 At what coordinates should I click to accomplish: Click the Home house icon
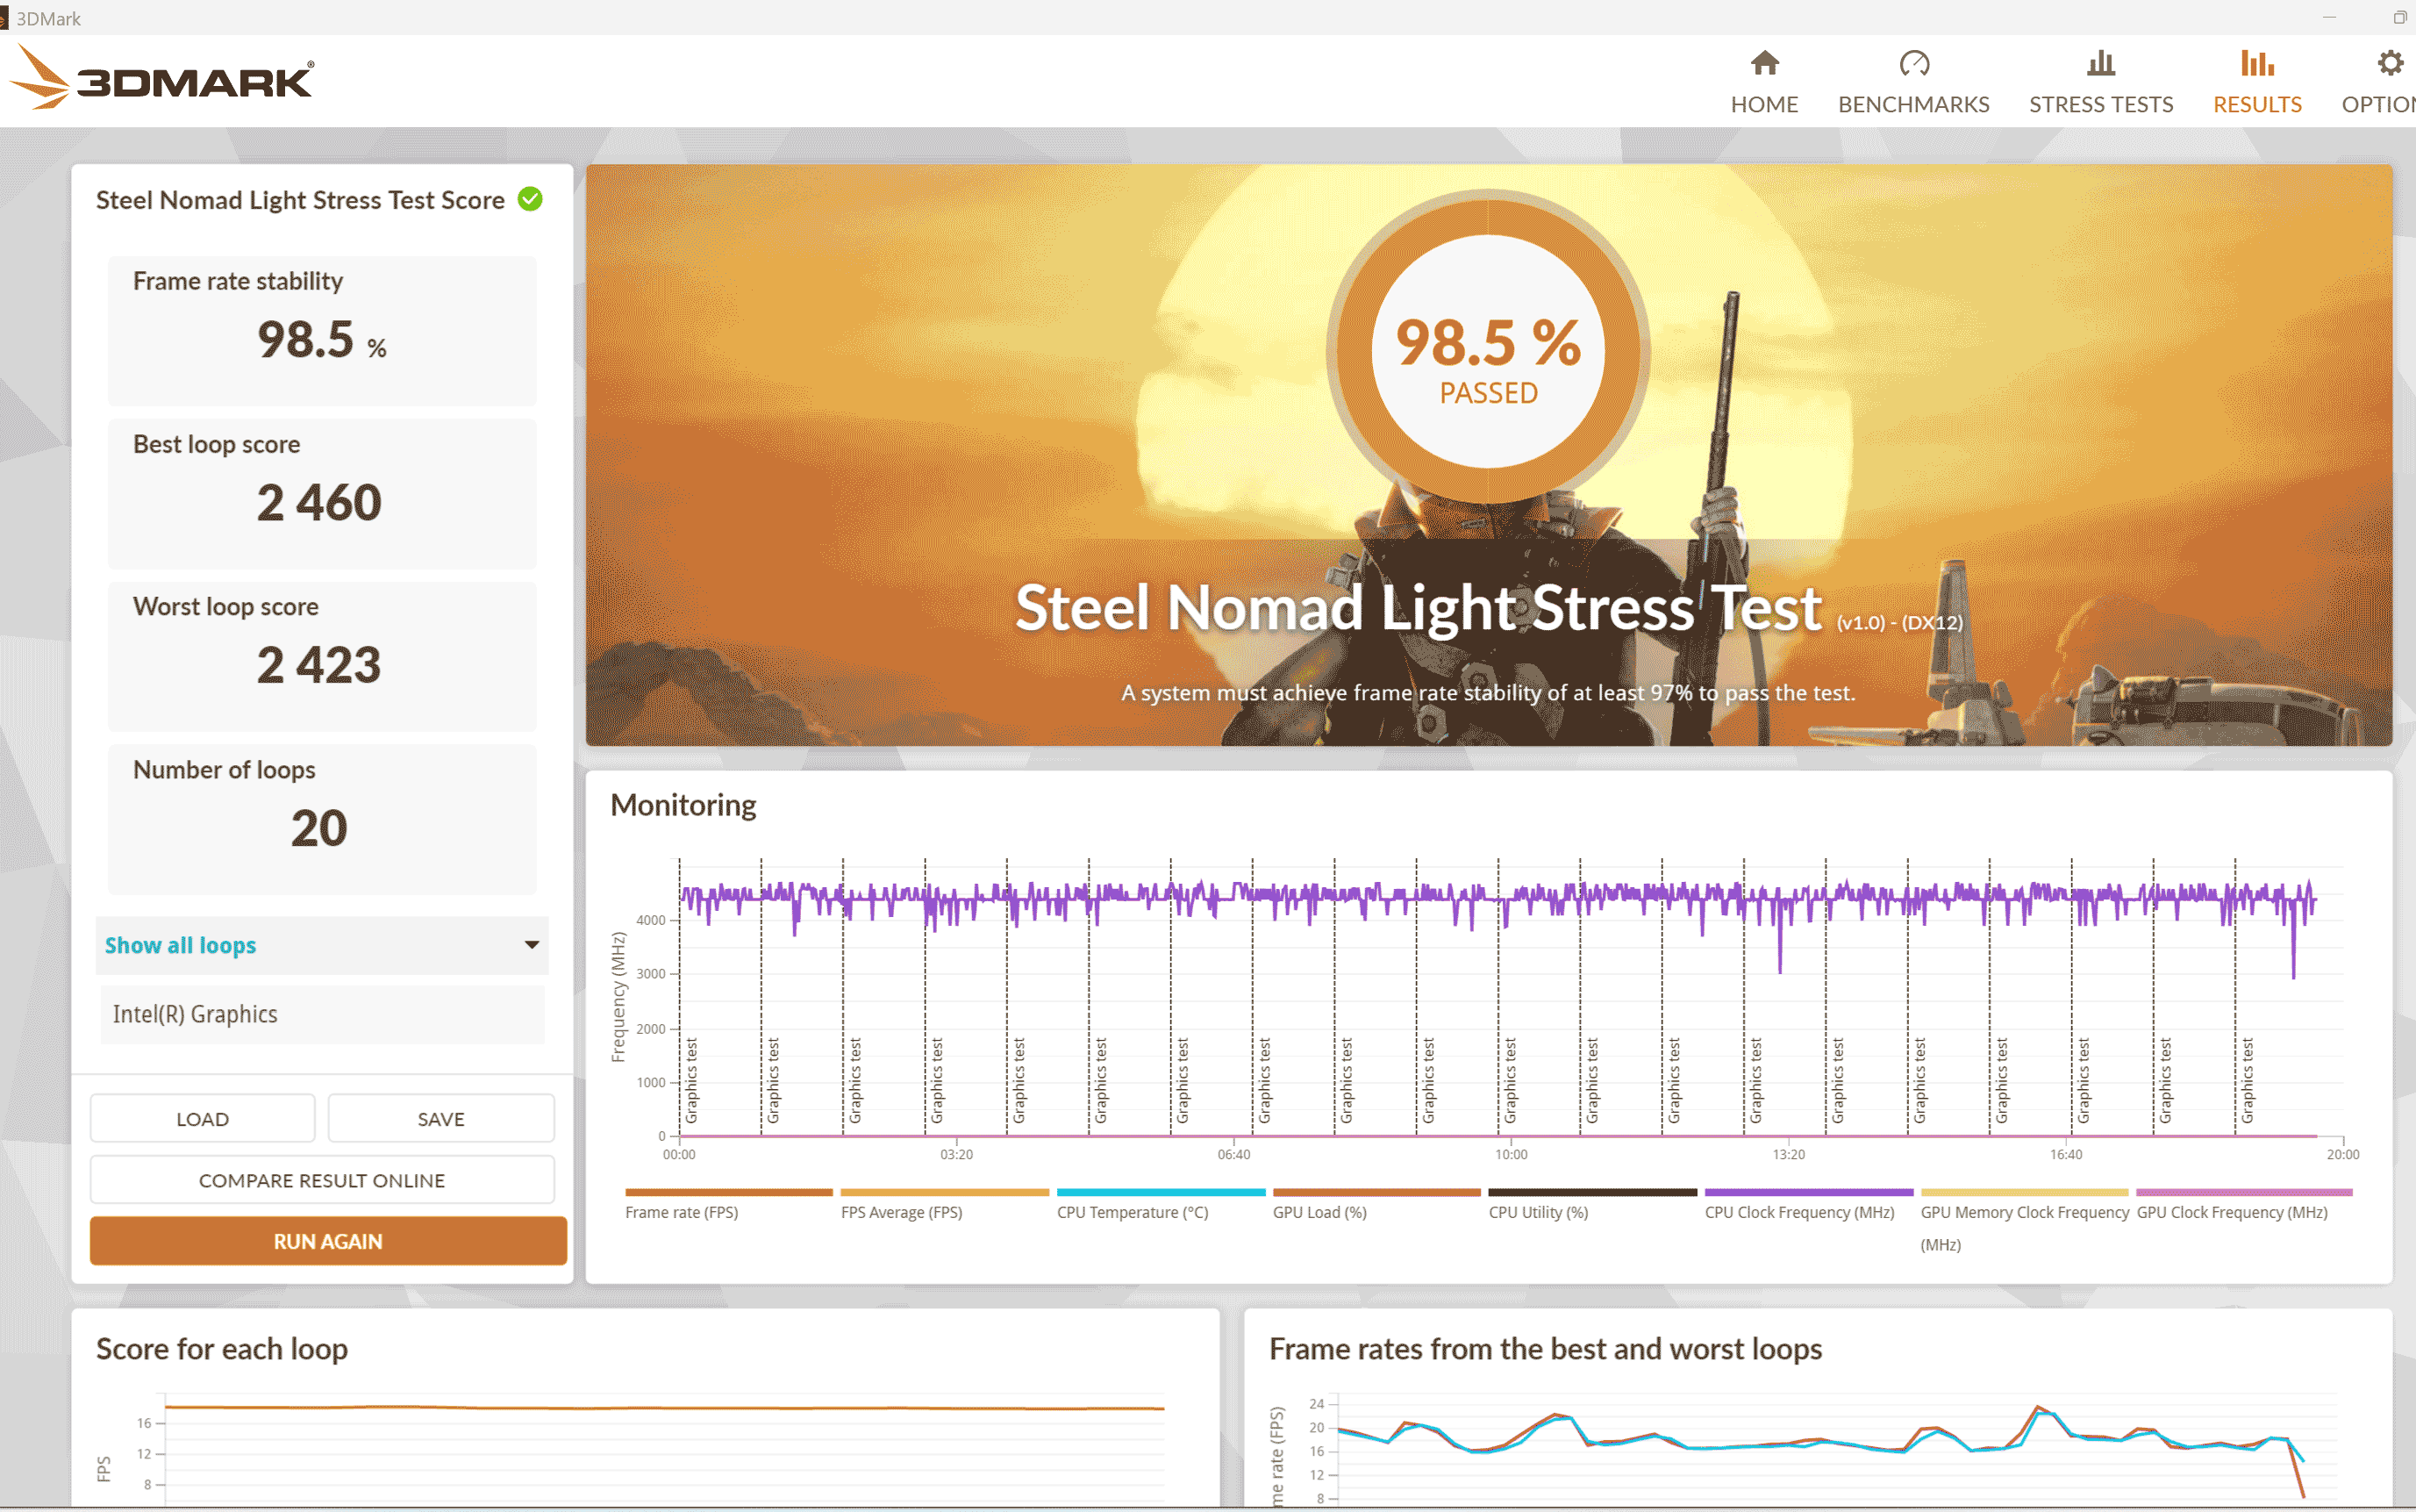pos(1764,64)
